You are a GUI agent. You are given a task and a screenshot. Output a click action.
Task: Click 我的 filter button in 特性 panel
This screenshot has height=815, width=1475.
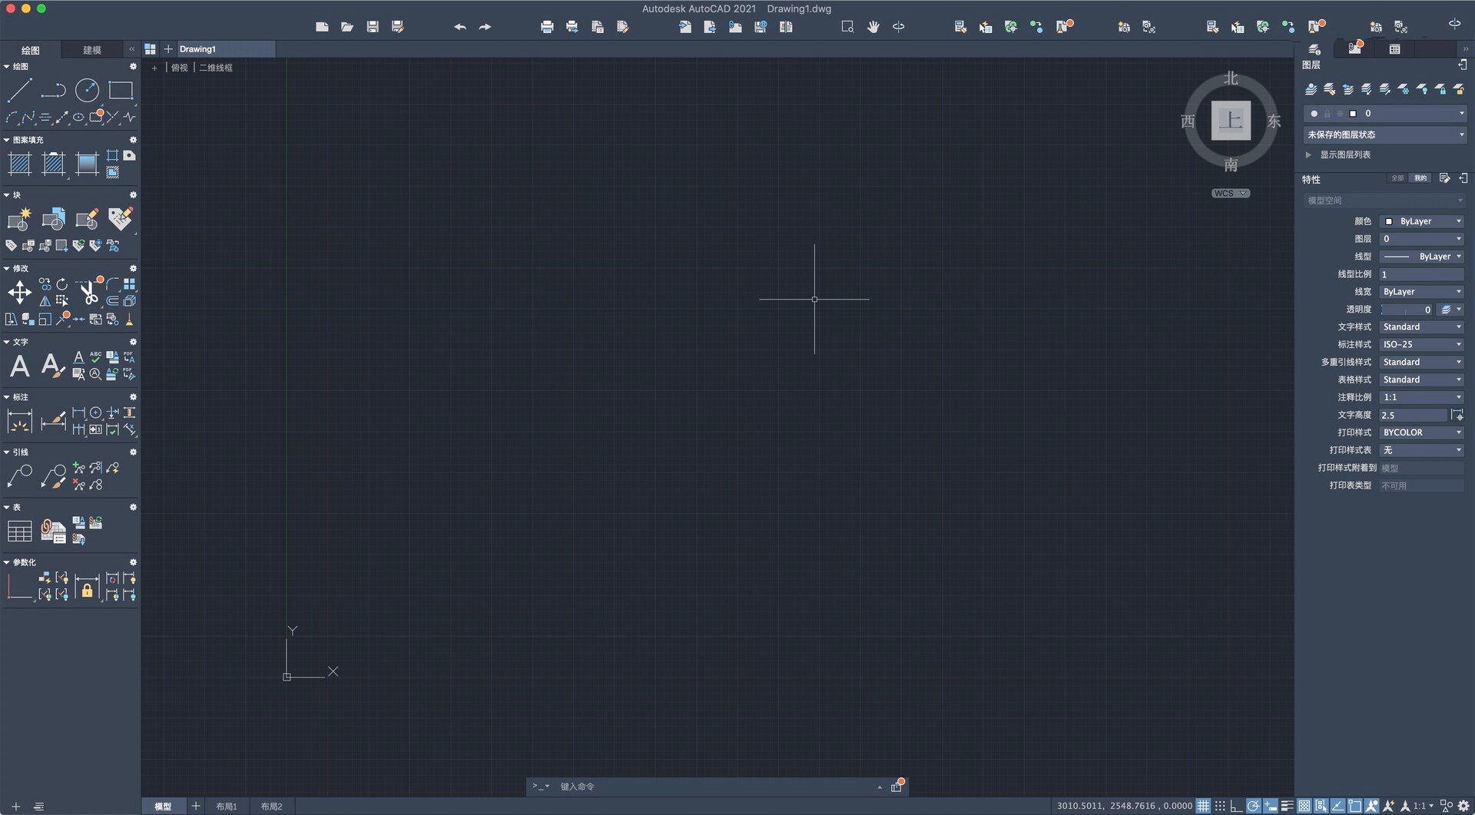1419,178
